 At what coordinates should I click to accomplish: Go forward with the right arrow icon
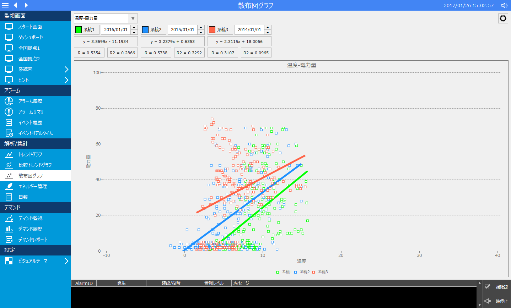[x=26, y=5]
